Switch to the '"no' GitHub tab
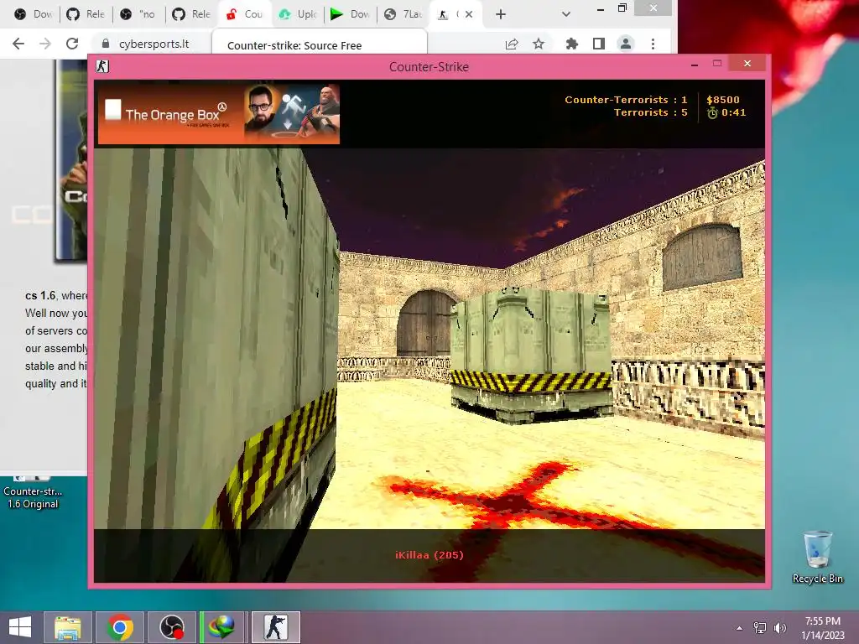The width and height of the screenshot is (859, 644). [138, 14]
